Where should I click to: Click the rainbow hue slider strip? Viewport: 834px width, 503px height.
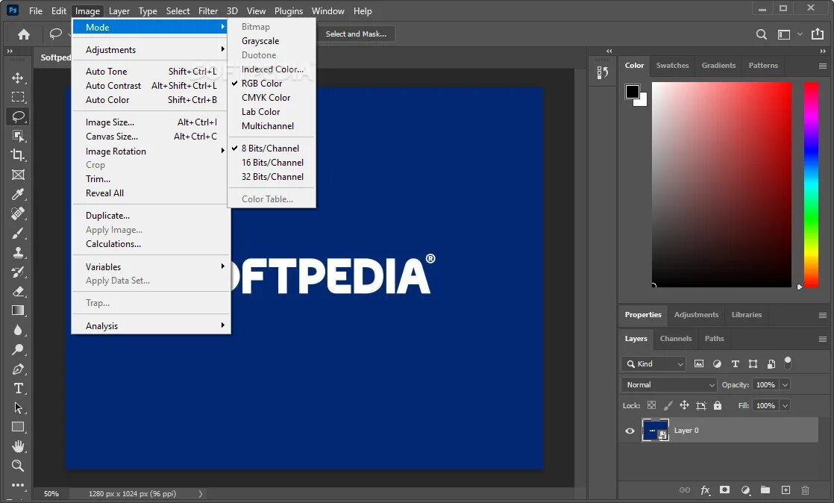tap(811, 184)
